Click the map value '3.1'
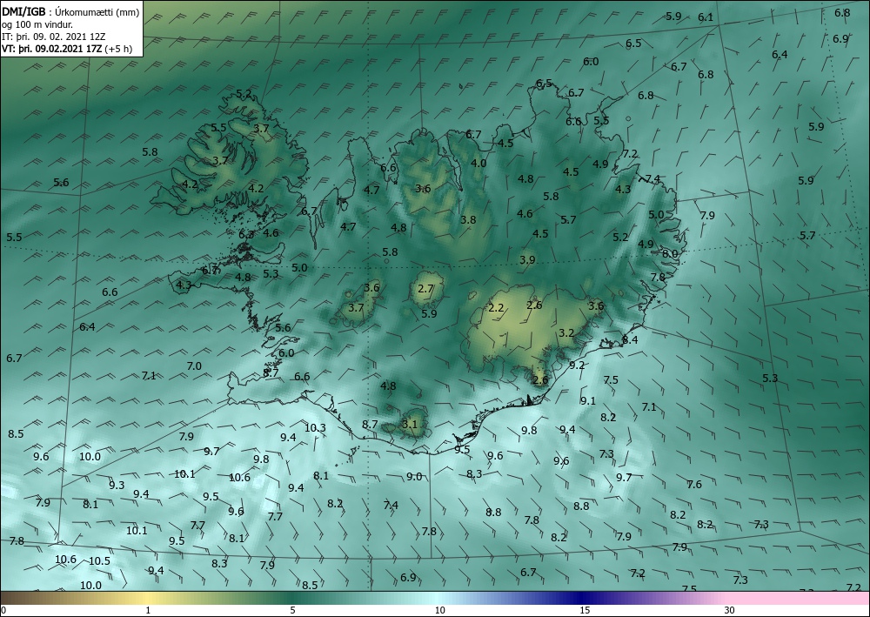 click(410, 425)
